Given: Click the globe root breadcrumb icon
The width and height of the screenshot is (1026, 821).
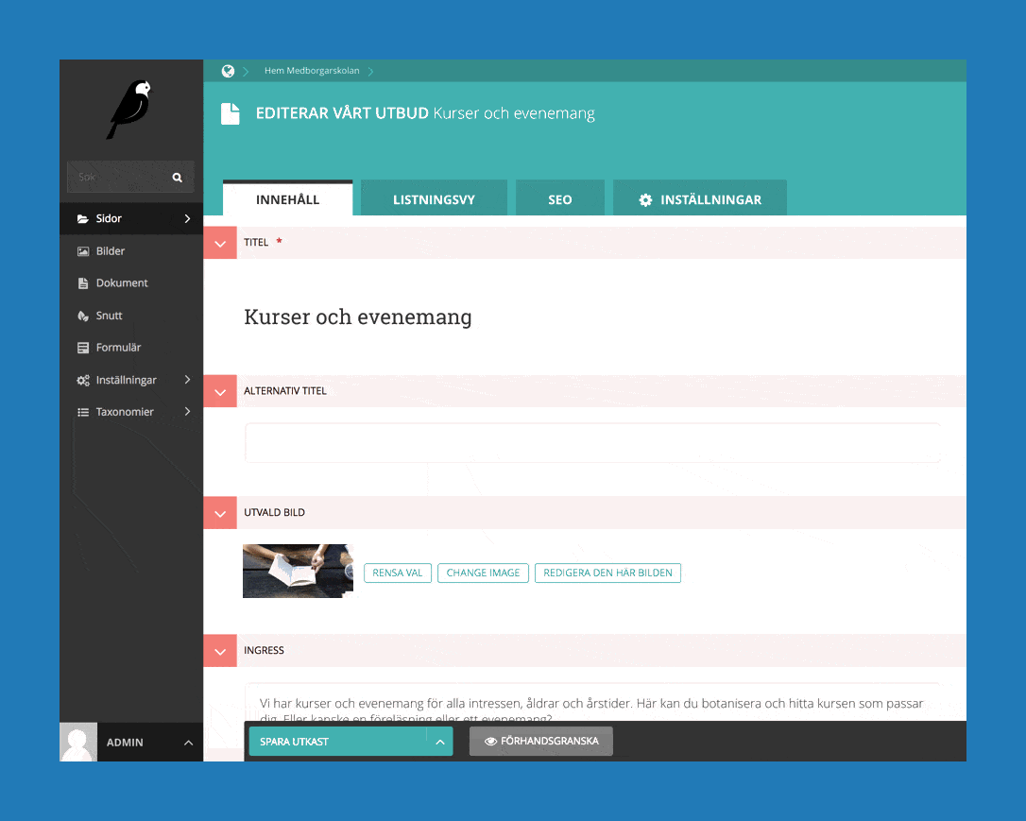Looking at the screenshot, I should 228,71.
